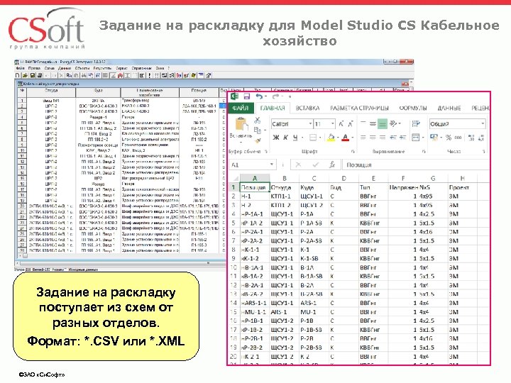
Task: Cut selection with the scissors icon
Action: point(258,120)
